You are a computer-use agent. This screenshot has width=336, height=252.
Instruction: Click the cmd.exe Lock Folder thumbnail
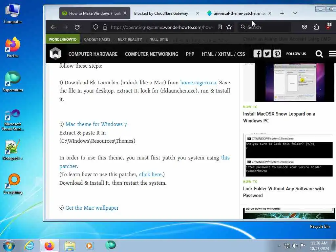(289, 155)
